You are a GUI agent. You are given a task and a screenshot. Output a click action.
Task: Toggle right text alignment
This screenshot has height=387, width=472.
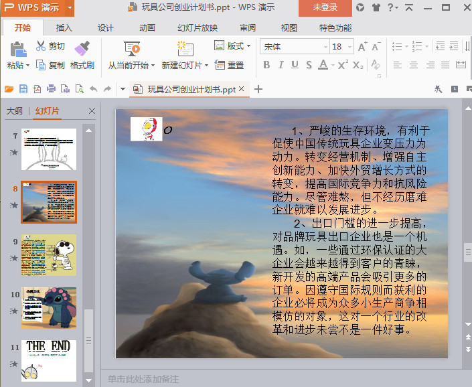coord(430,65)
